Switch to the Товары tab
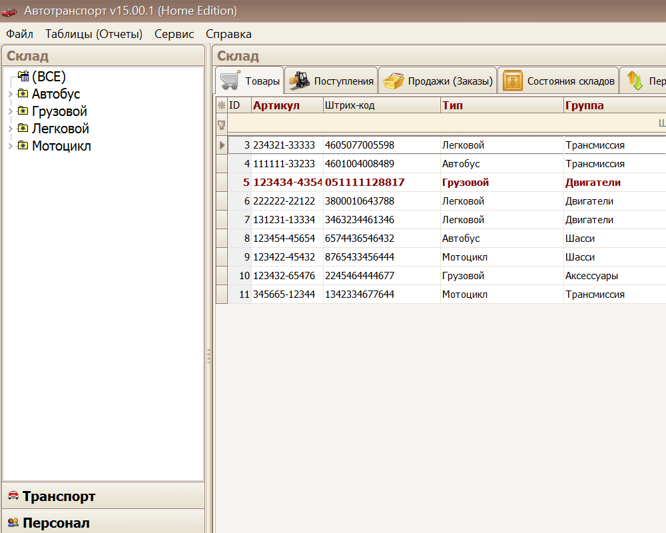This screenshot has width=666, height=533. click(x=249, y=81)
